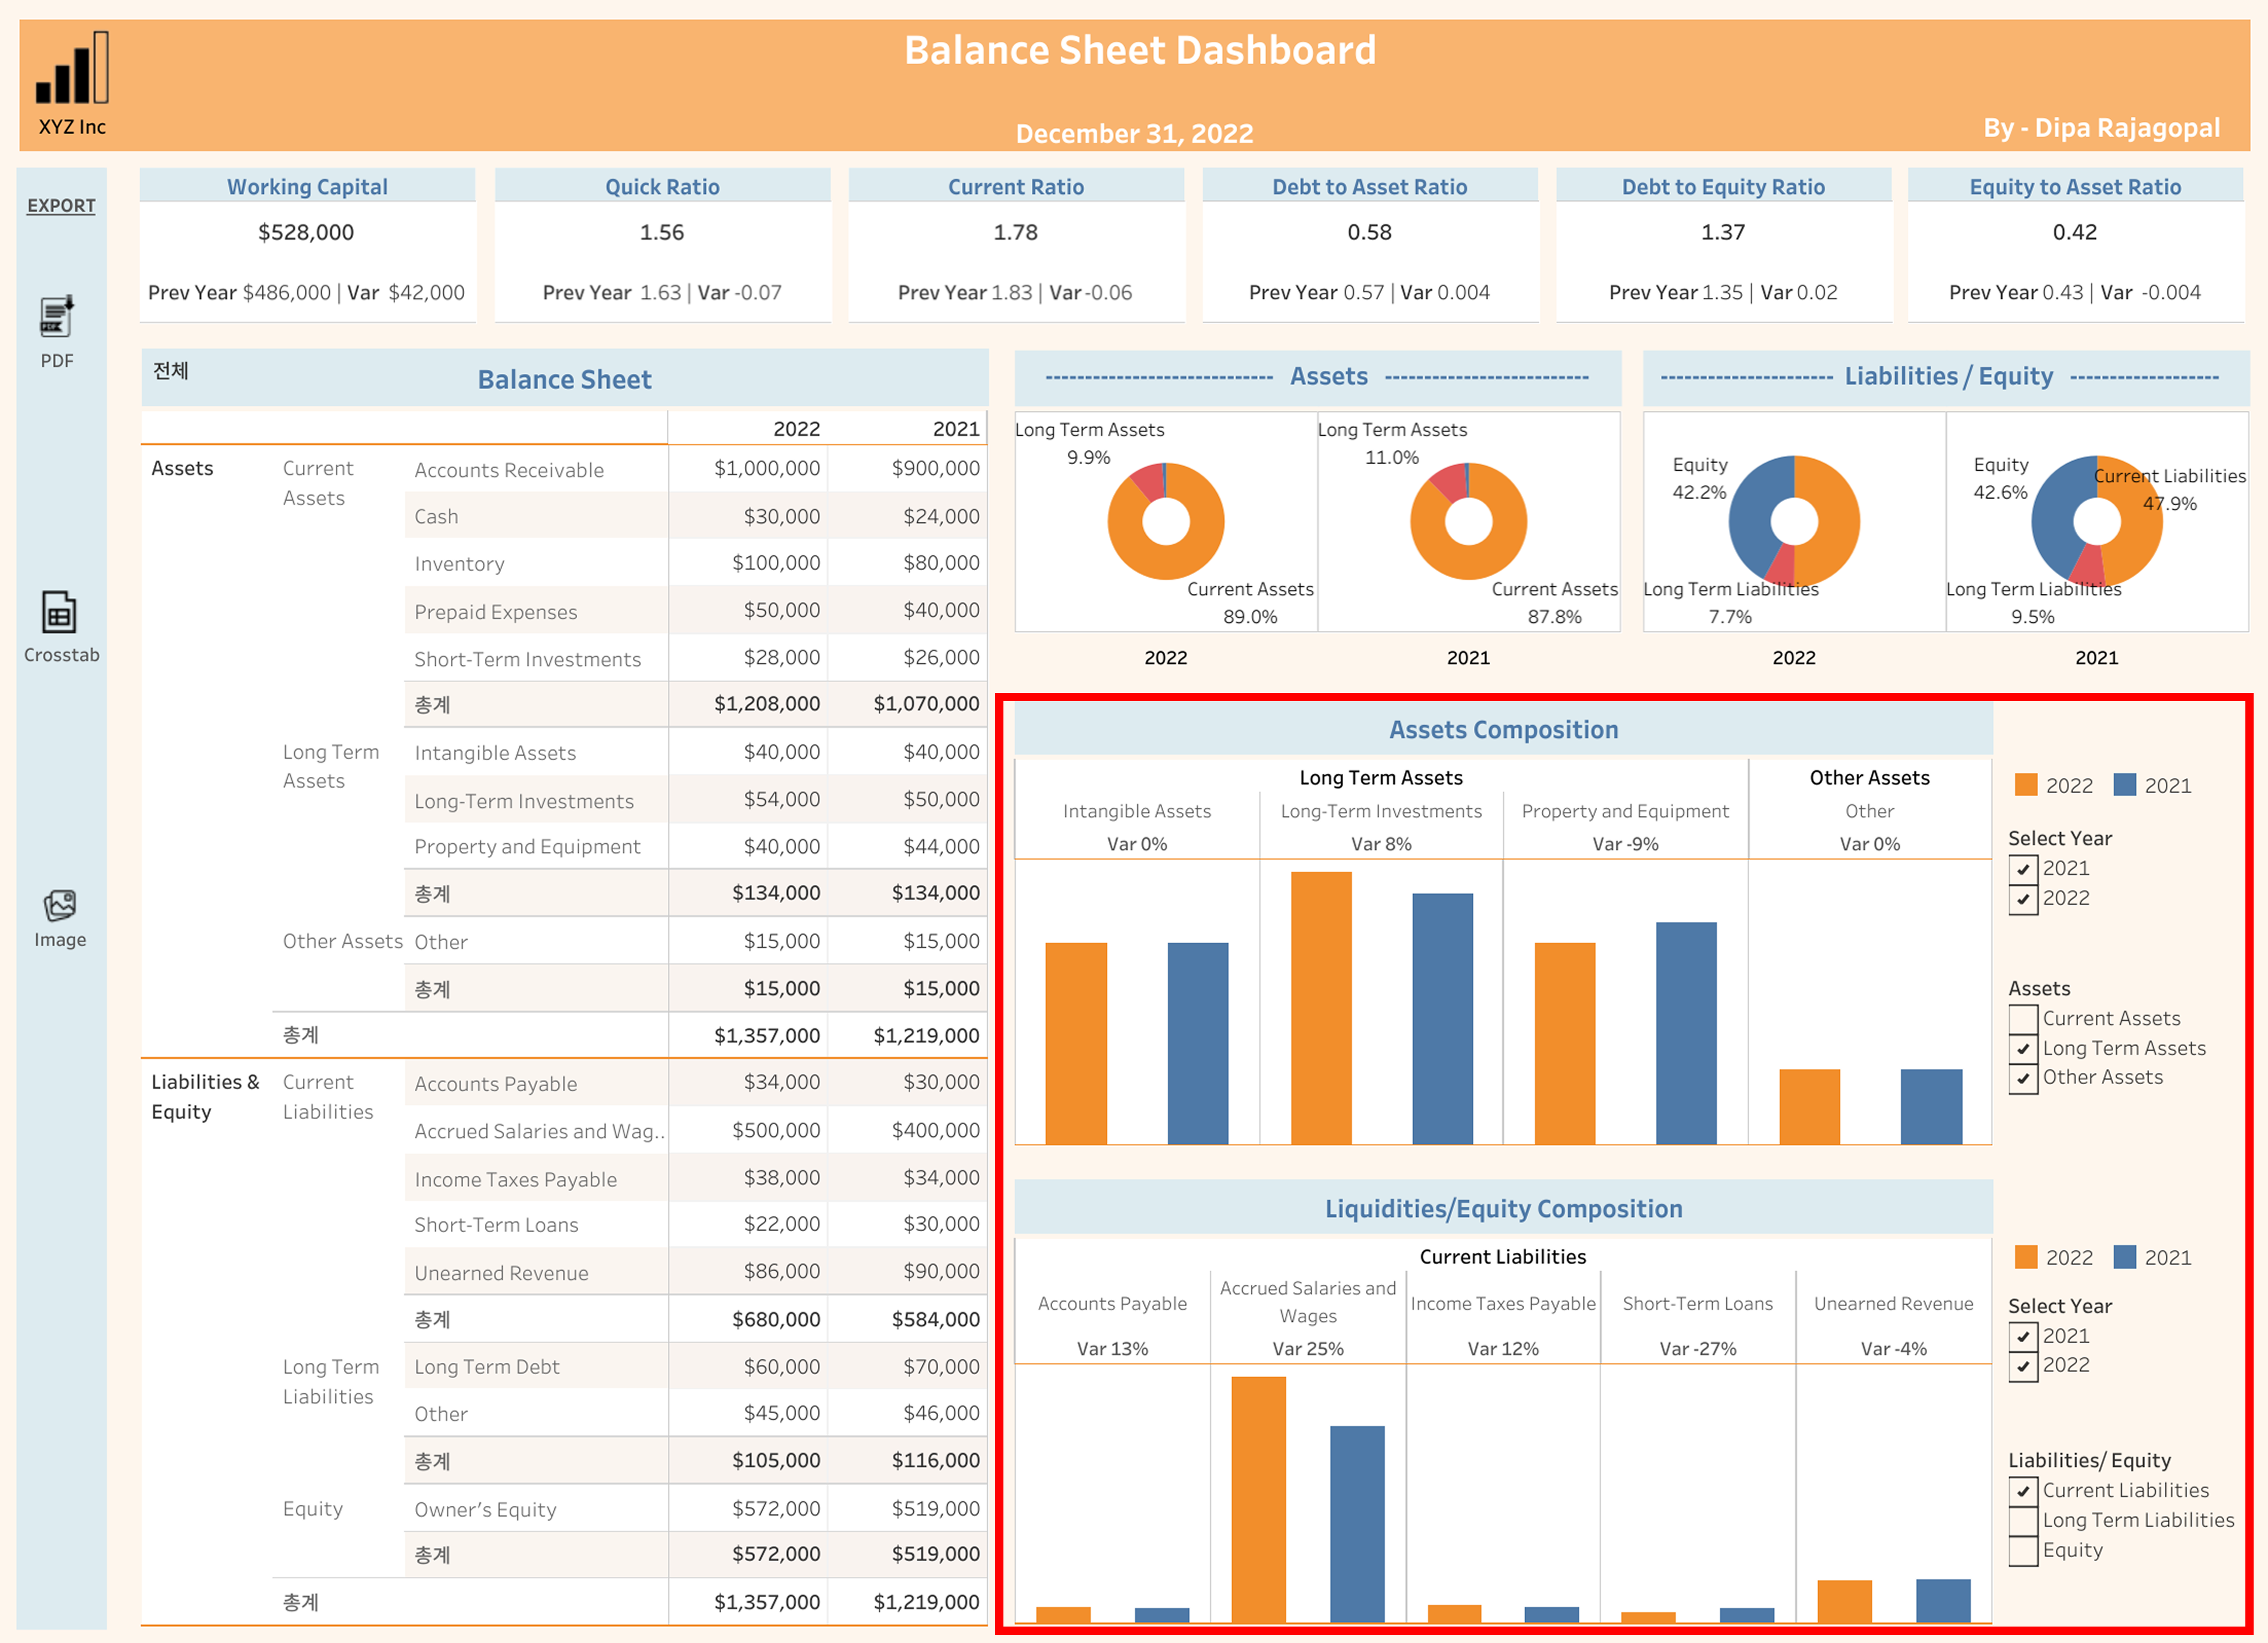Image resolution: width=2268 pixels, height=1643 pixels.
Task: Select the Accounts Receivable row label
Action: click(x=509, y=470)
